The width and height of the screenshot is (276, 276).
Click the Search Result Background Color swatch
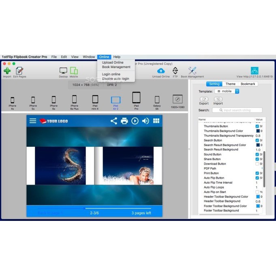click(258, 145)
